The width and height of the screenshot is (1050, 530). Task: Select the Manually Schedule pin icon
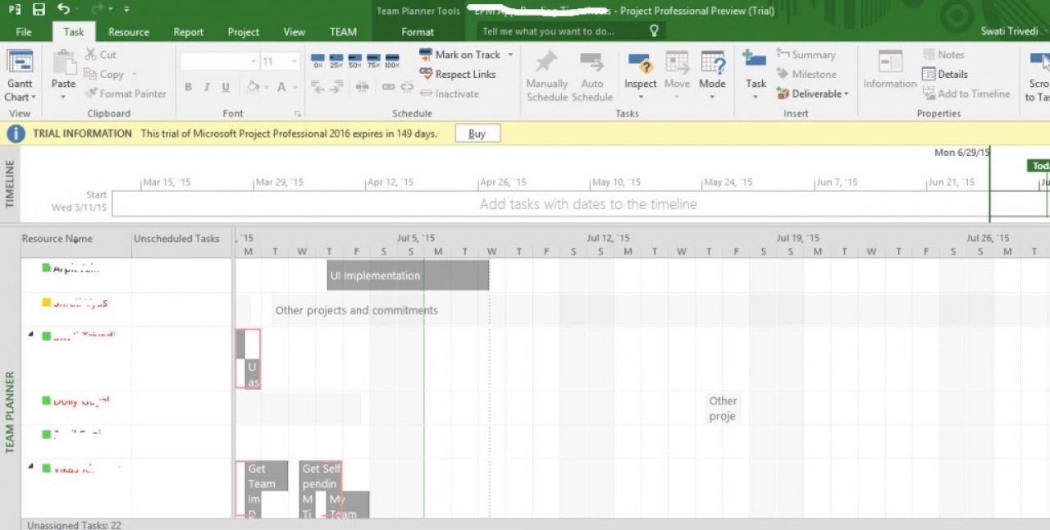pos(546,62)
